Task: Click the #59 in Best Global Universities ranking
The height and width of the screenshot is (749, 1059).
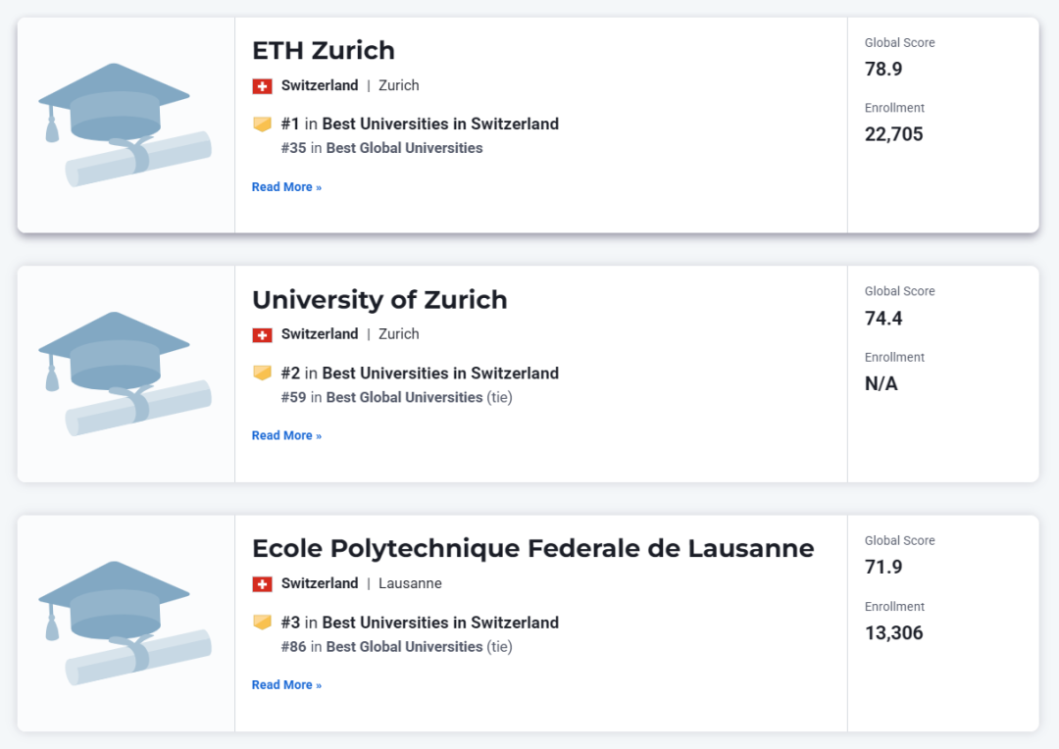Action: [382, 397]
